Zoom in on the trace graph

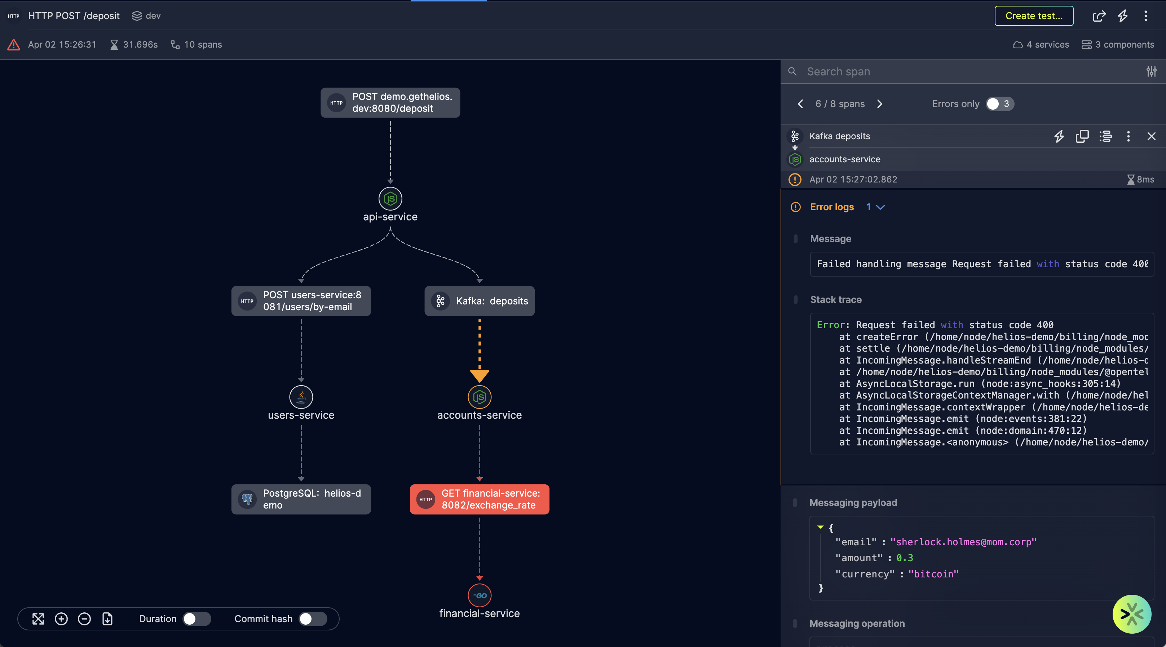61,619
